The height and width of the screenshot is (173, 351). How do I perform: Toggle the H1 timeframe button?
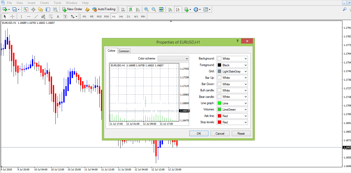(x=114, y=16)
